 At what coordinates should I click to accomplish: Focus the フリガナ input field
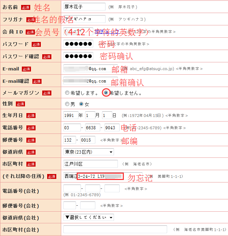(x=84, y=19)
